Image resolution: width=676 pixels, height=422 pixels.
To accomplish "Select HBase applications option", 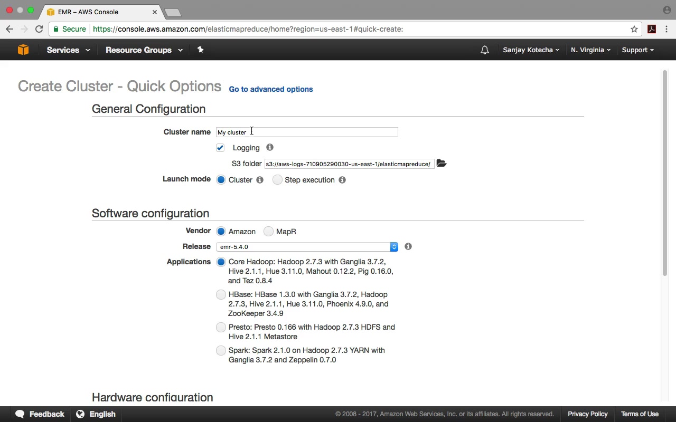I will (221, 294).
